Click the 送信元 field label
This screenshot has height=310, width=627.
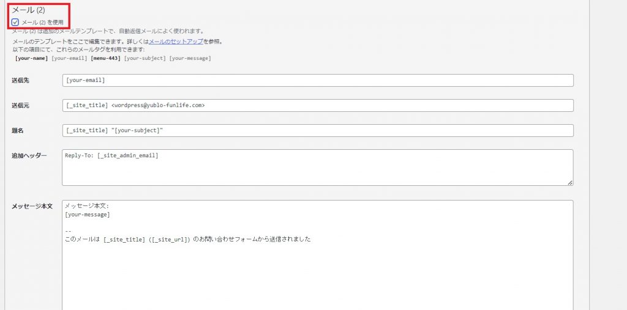coord(20,105)
